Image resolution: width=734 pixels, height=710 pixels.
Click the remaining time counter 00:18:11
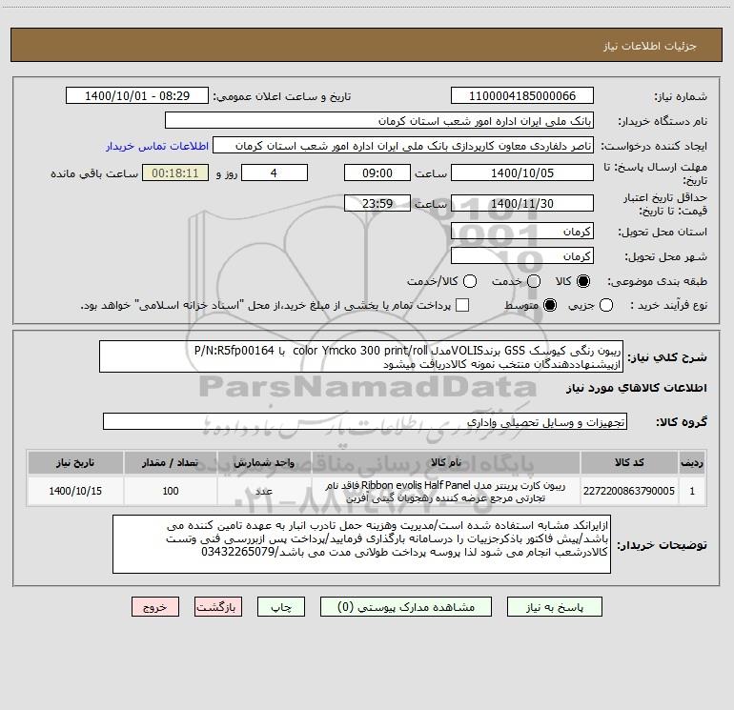pos(175,173)
